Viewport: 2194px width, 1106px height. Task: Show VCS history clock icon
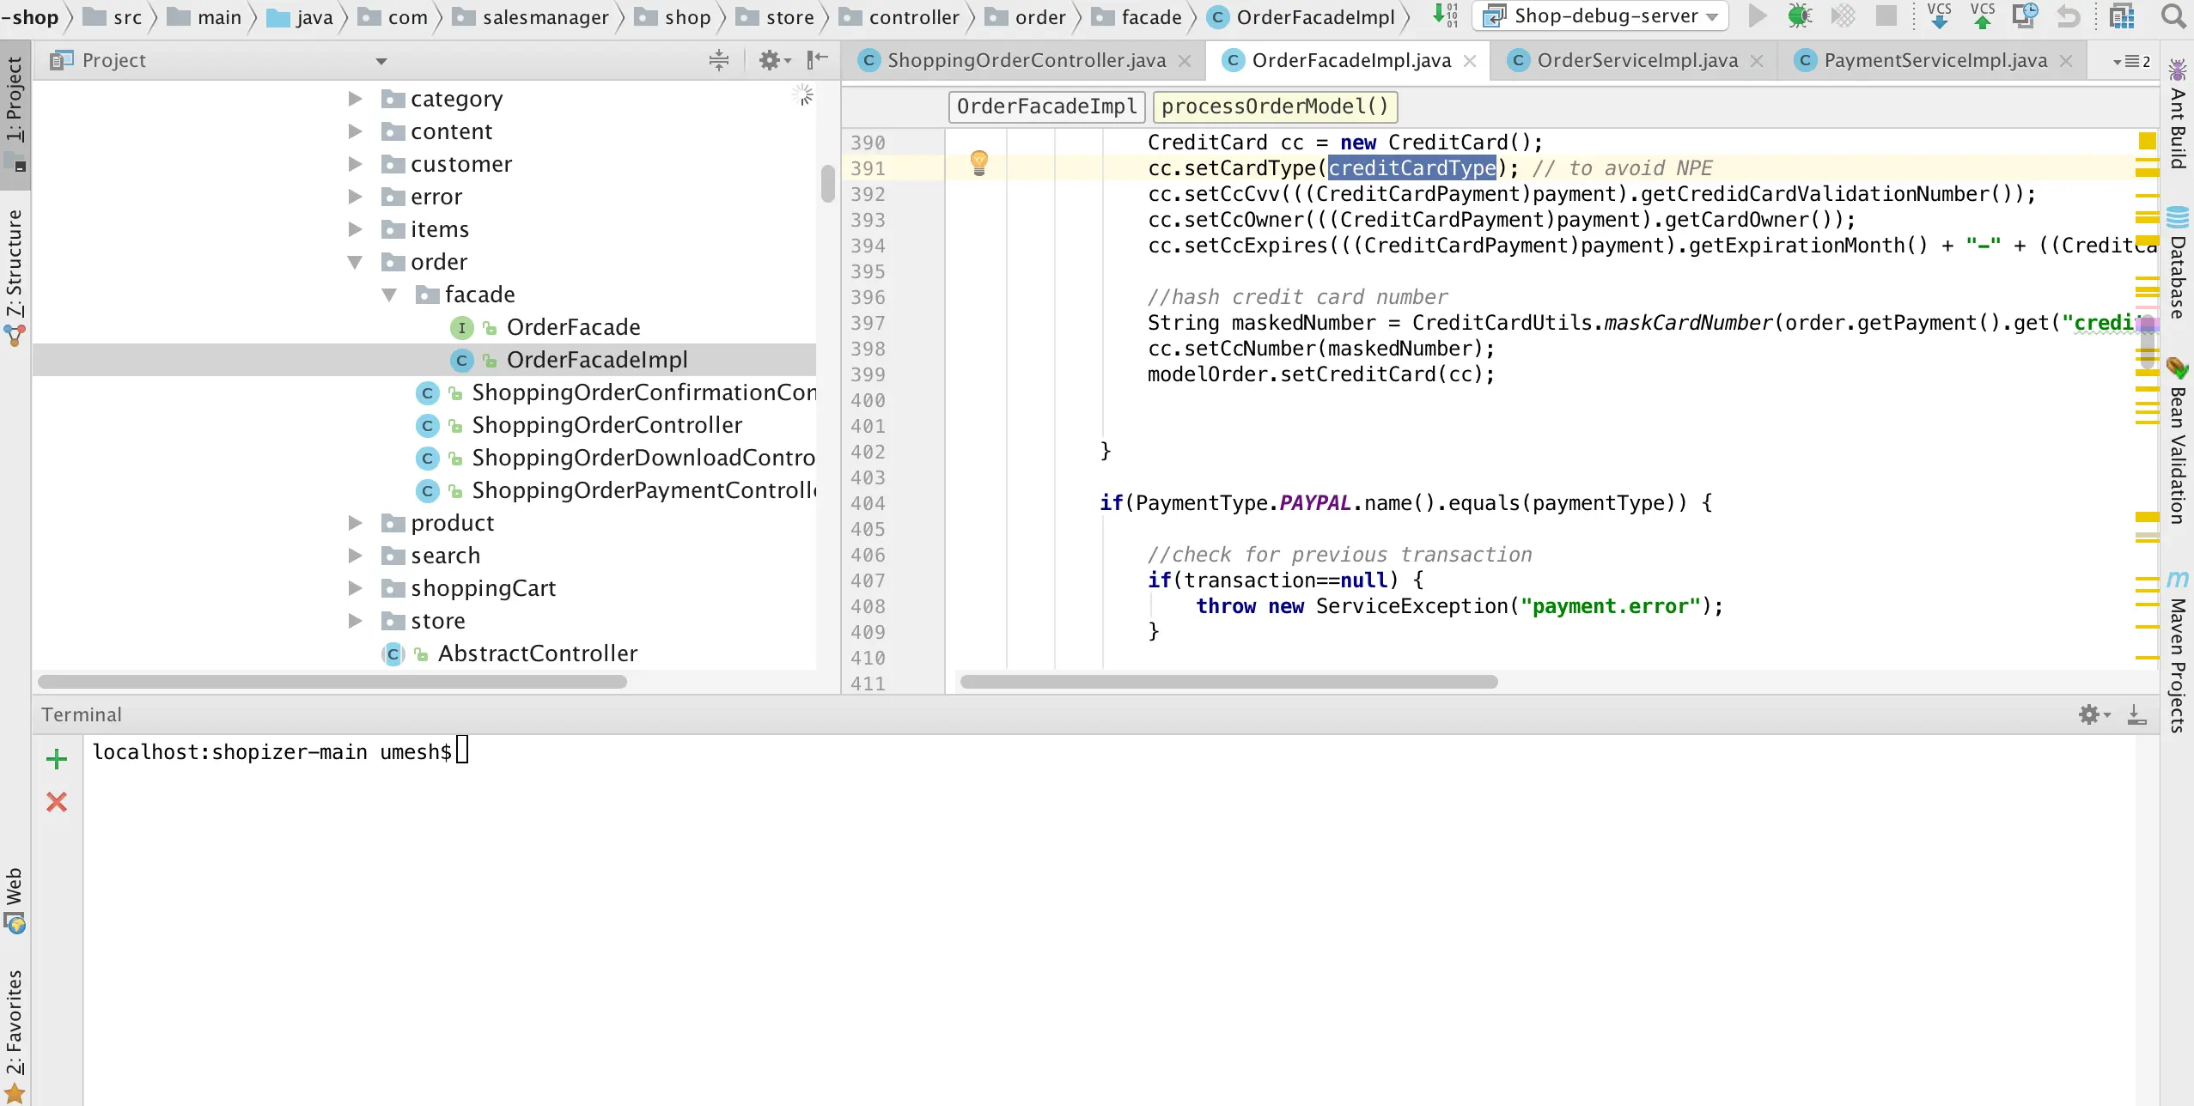(2025, 15)
